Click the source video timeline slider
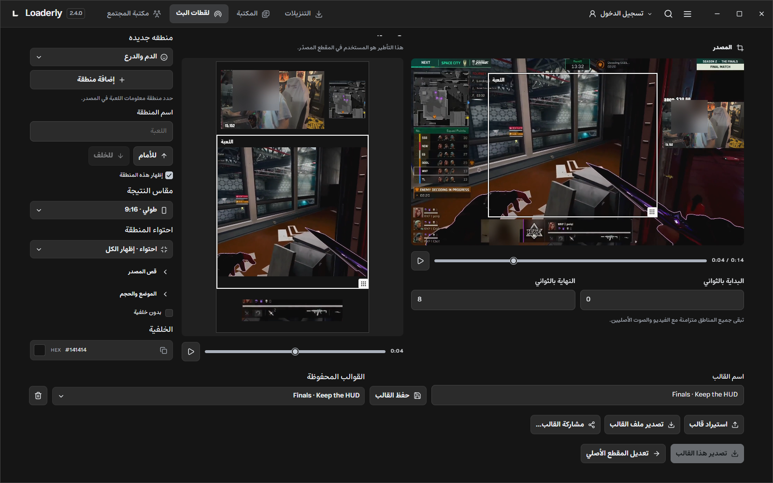 pos(571,261)
